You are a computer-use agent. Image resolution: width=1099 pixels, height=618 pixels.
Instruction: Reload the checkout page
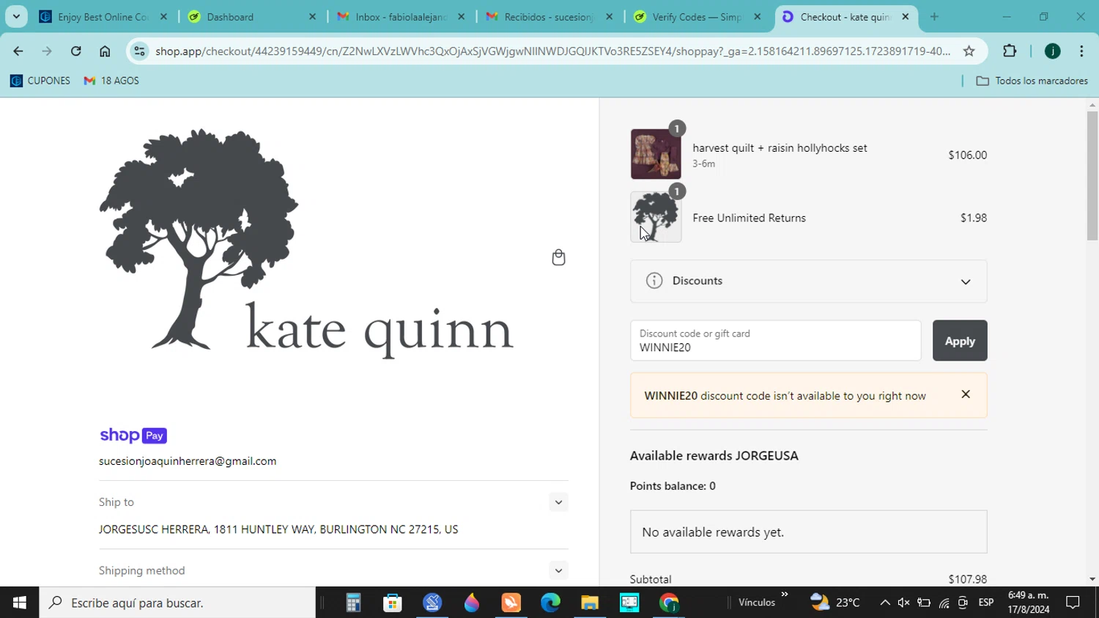75,51
